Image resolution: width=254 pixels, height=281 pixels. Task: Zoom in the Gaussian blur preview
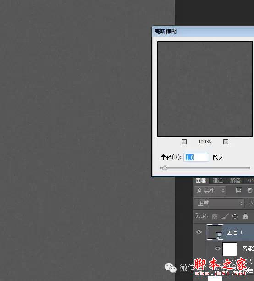pyautogui.click(x=226, y=142)
